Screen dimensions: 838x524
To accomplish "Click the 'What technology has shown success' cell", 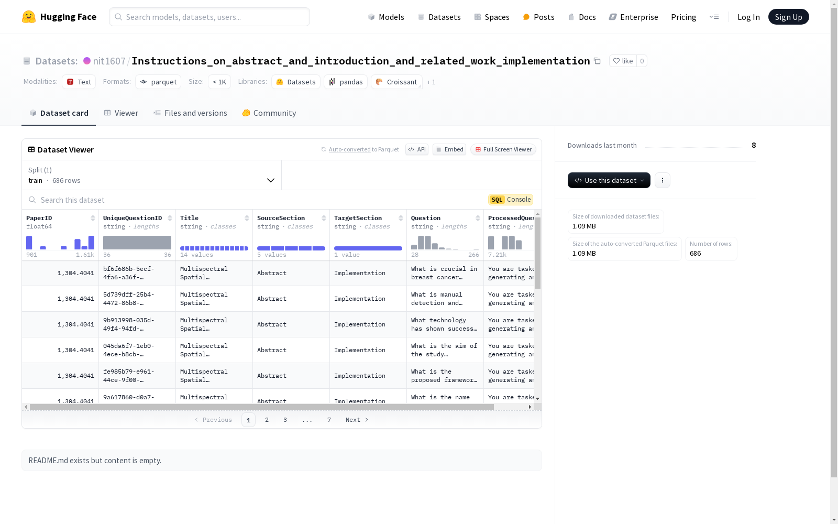I will 445,324.
